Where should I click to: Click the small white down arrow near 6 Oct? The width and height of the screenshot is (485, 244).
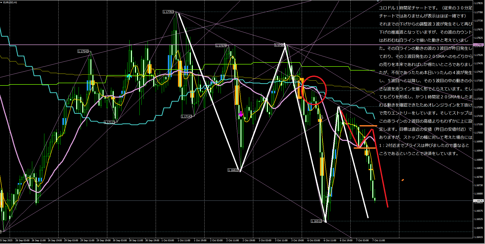click(x=322, y=118)
